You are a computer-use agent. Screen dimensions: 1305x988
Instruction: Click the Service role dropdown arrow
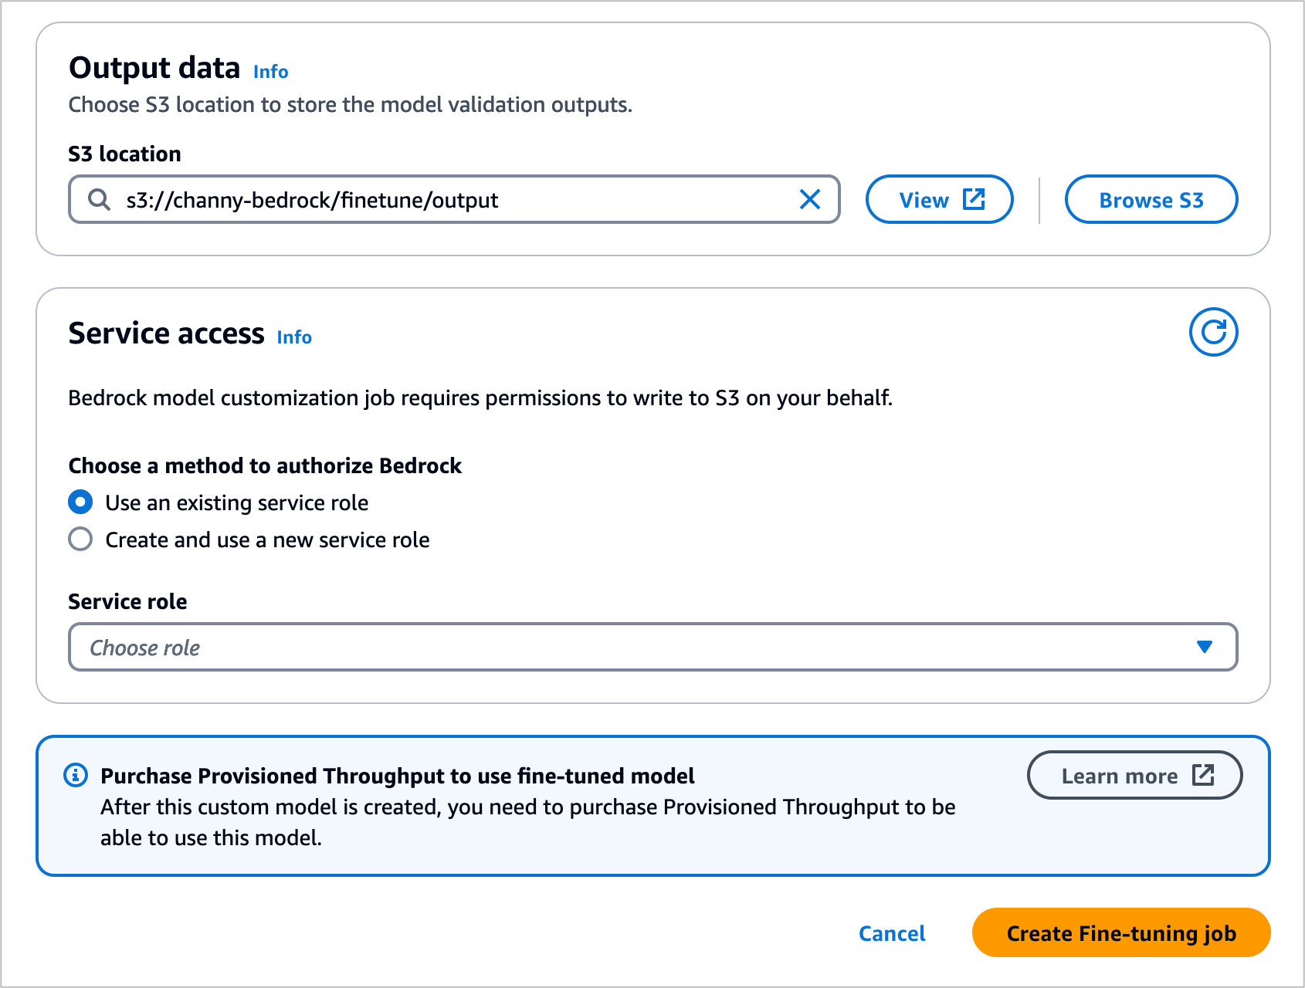(x=1204, y=647)
